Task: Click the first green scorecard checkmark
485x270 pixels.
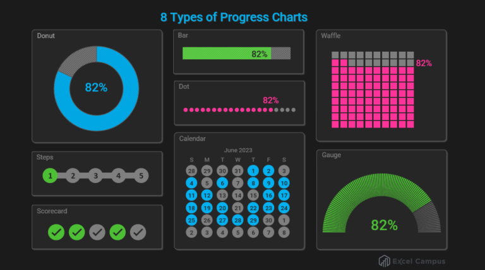Action: [56, 233]
